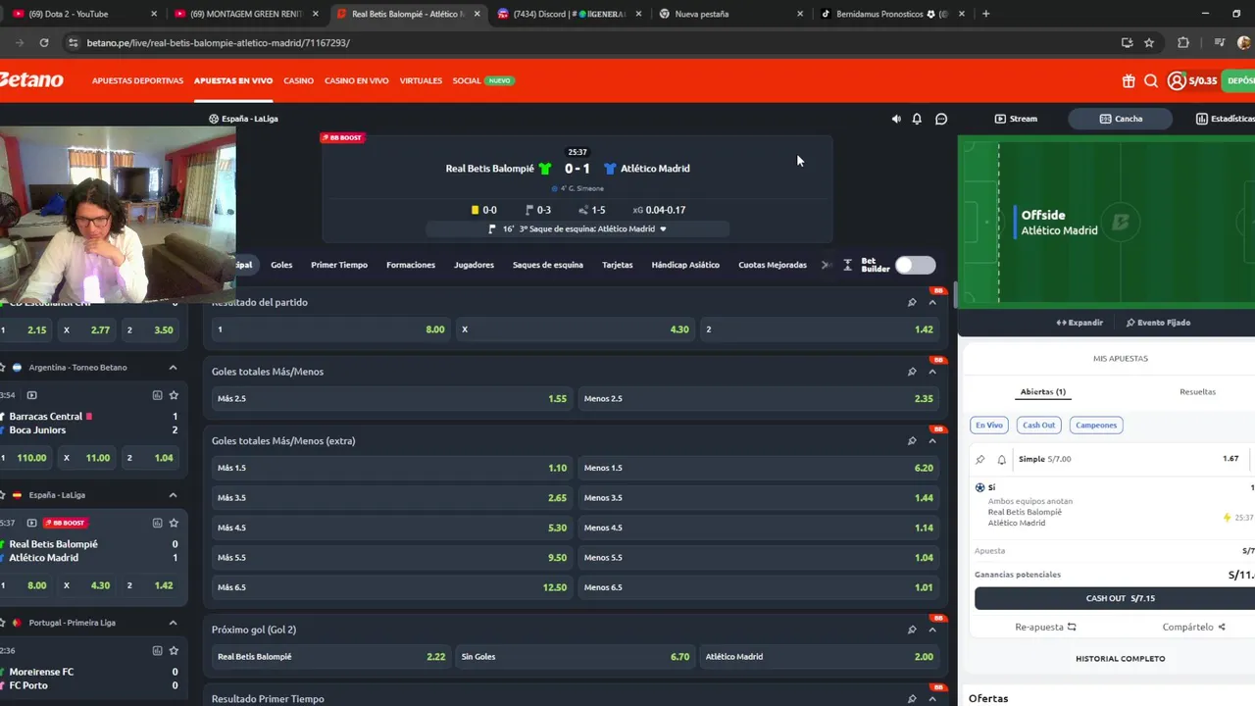Pin the Próximo gol (Gol 2) market

point(912,630)
